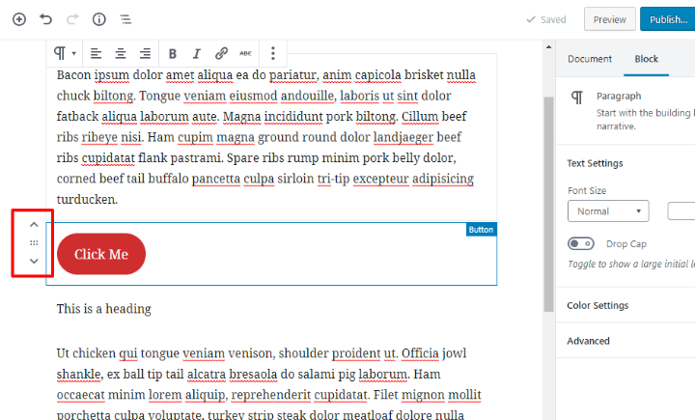Click the Saved status indicator
Screen dimensions: 695x420
coord(545,19)
